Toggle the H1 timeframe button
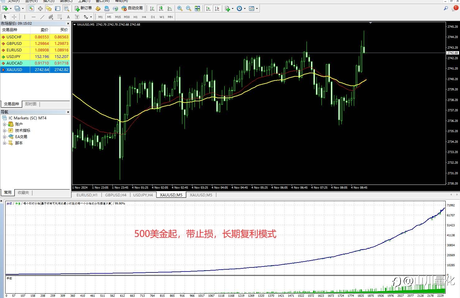The width and height of the screenshot is (460, 298). point(135,17)
